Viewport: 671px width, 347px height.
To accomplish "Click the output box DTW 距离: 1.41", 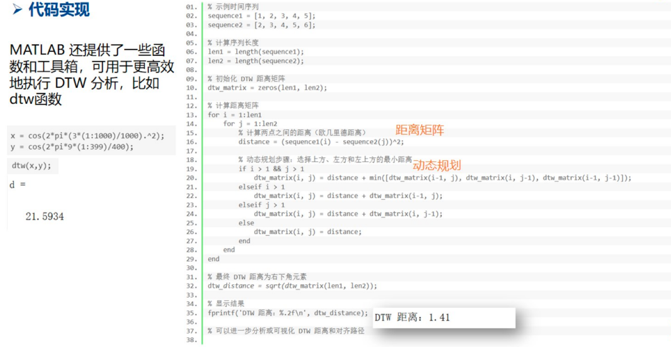I will [444, 318].
